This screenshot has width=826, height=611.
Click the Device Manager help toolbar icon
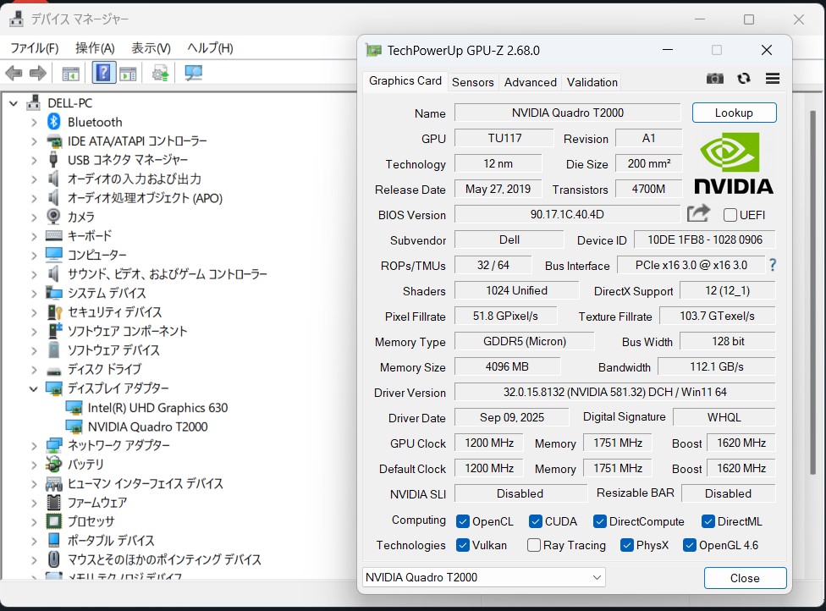tap(103, 74)
